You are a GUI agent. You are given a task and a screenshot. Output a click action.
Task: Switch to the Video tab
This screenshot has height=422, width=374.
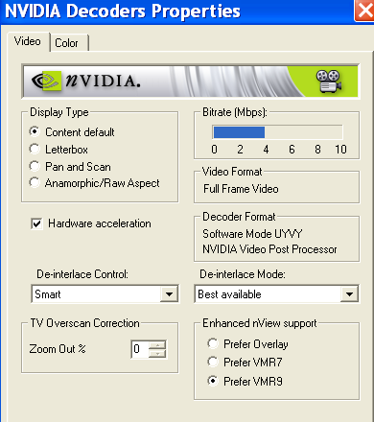tap(28, 41)
